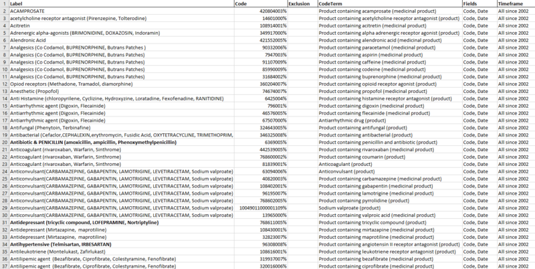
Task: Click 'Product containing ciprofibrate' cell
Action: pyautogui.click(x=390, y=266)
